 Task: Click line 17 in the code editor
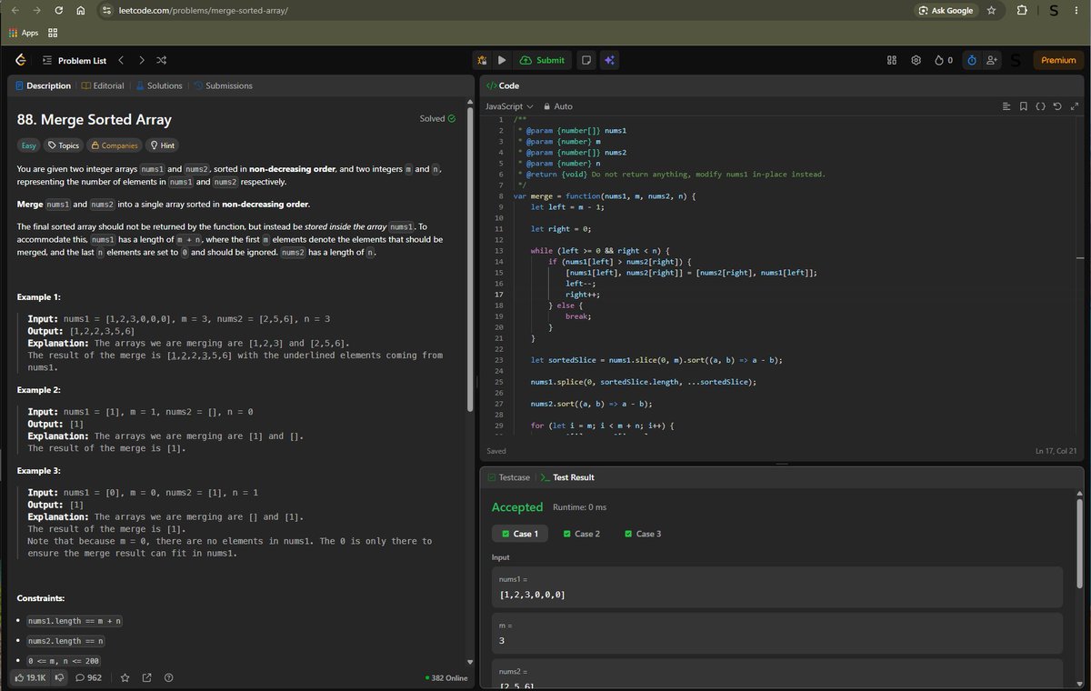pyautogui.click(x=782, y=295)
